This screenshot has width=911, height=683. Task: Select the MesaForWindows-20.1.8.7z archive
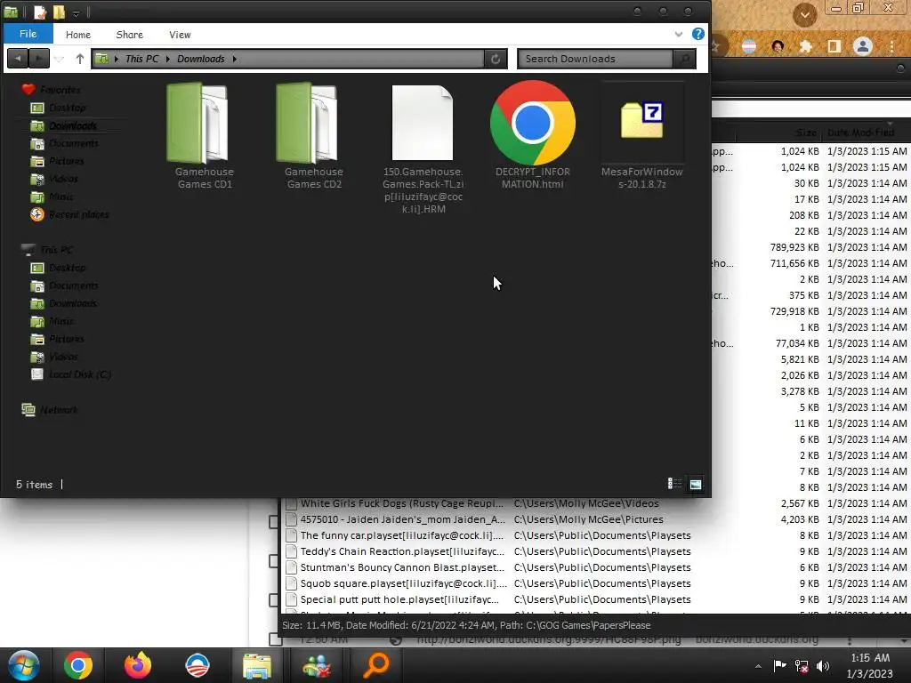tap(642, 121)
